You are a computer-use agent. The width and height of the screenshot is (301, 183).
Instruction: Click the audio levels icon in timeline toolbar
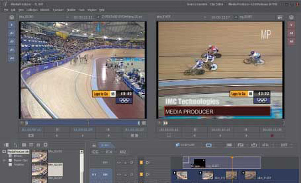tap(265, 145)
